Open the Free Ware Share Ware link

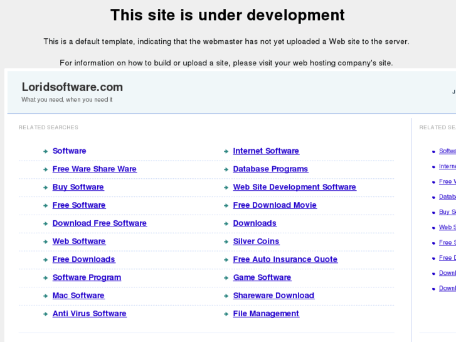coord(95,169)
